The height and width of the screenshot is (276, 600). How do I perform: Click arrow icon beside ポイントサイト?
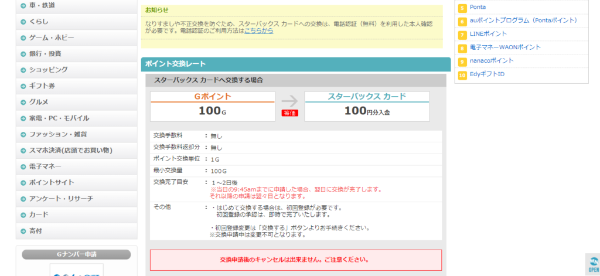pyautogui.click(x=23, y=183)
